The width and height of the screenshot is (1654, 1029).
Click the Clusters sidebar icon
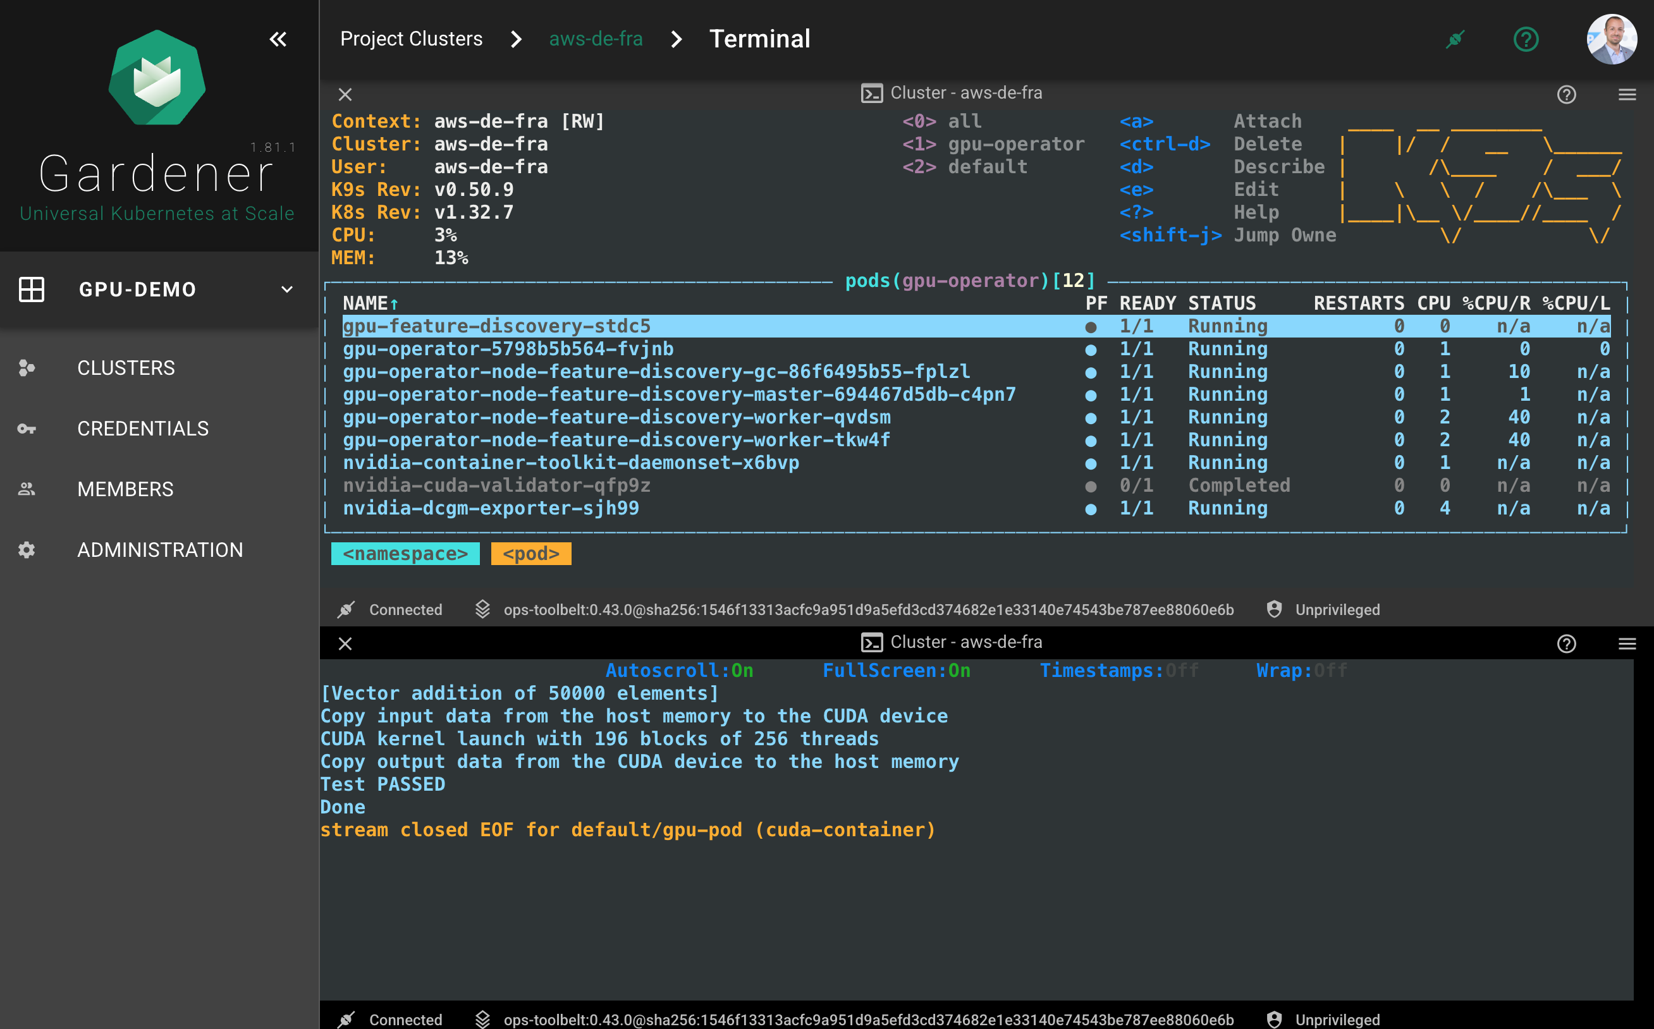[x=27, y=367]
